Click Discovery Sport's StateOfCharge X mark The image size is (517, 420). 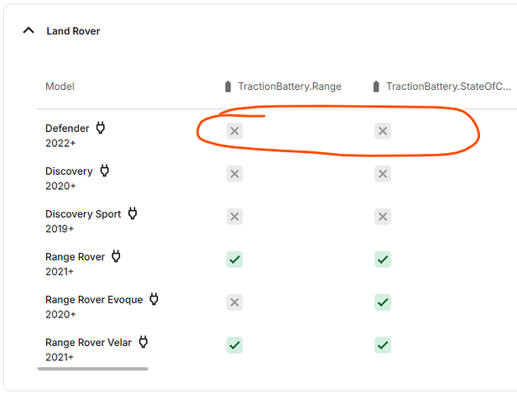click(x=383, y=217)
